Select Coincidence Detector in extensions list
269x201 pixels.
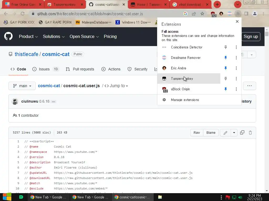(189, 47)
